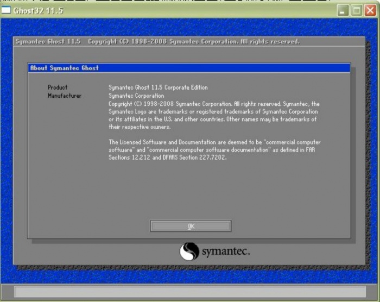
Task: Click the "Ghost32 11.5" window title text
Action: tap(38, 11)
